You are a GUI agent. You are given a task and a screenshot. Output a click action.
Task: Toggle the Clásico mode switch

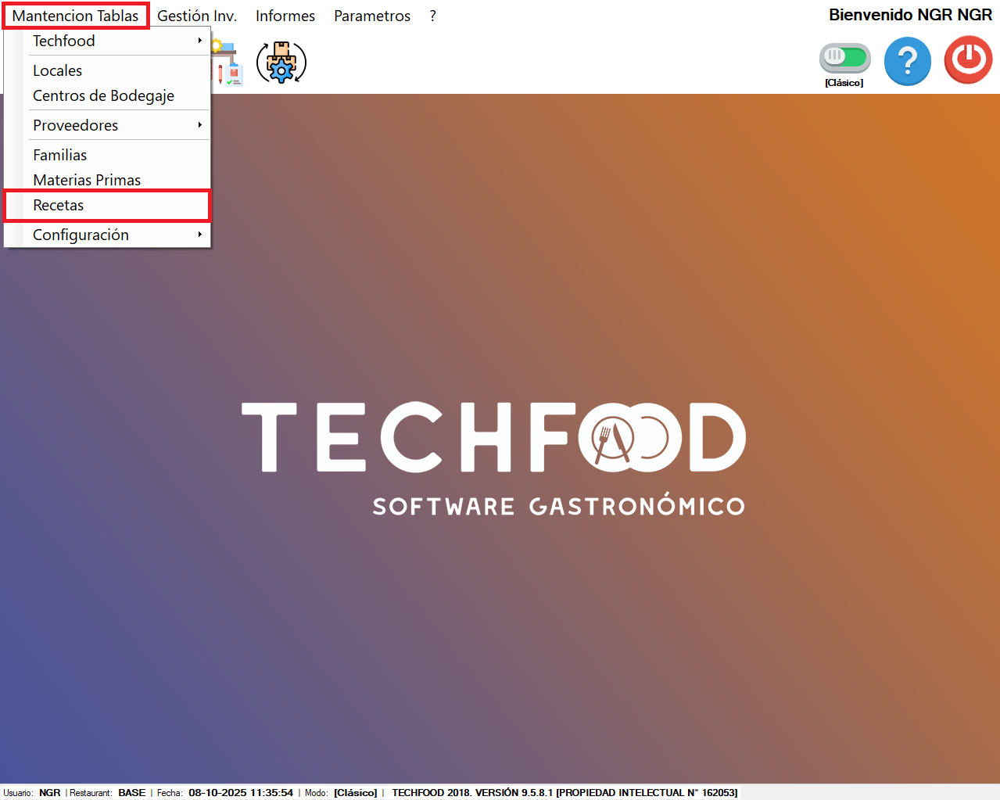pos(844,57)
